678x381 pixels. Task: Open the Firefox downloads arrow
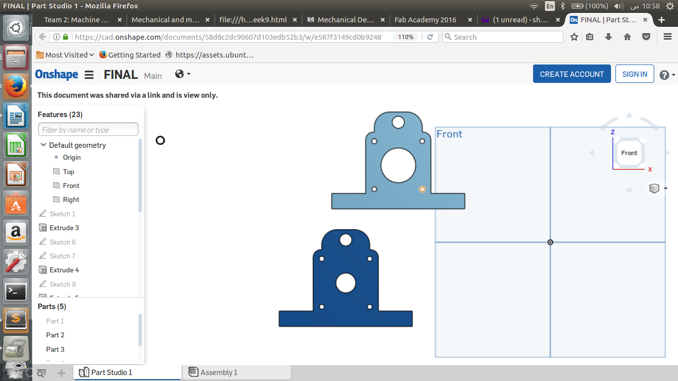[609, 37]
